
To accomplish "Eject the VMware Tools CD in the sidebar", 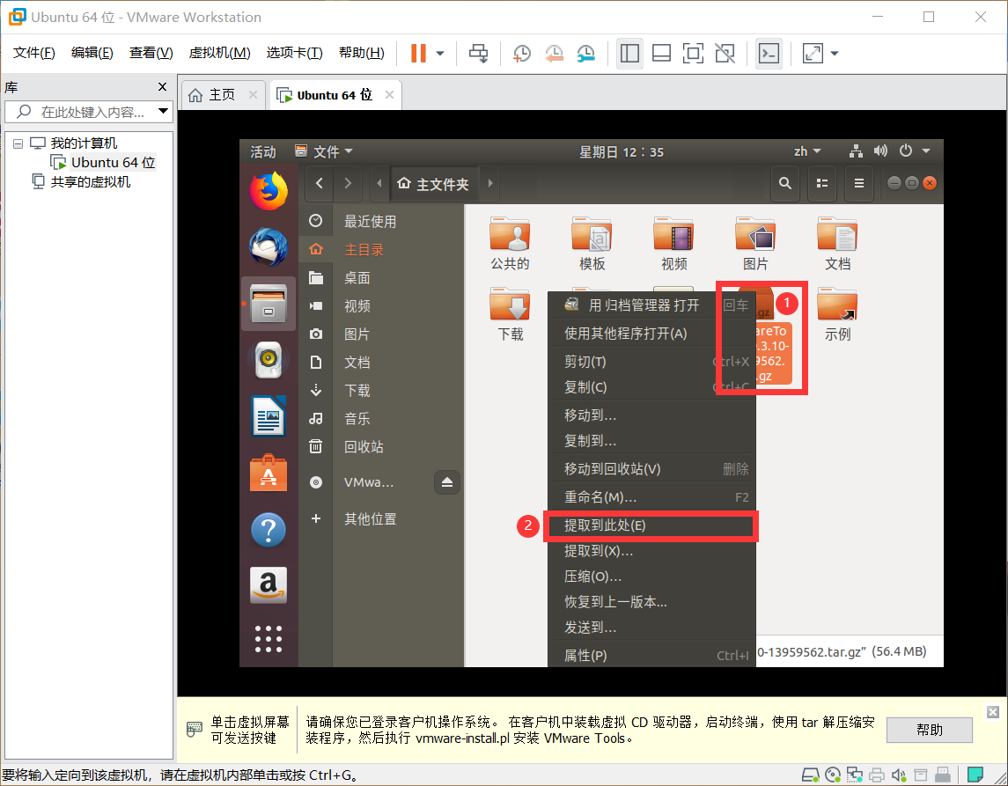I will (446, 481).
